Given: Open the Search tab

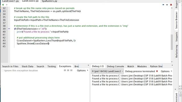Looking at the screenshot, I should pos(40,66).
